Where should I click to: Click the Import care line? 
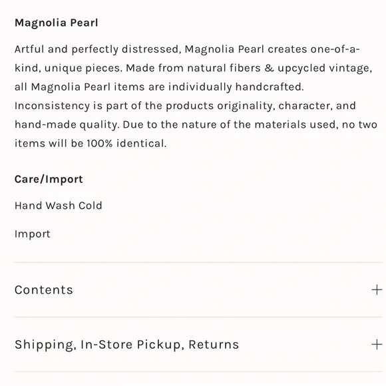[33, 234]
